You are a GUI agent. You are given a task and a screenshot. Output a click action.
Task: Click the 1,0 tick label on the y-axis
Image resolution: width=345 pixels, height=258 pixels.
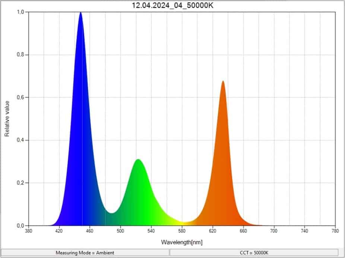coord(21,12)
